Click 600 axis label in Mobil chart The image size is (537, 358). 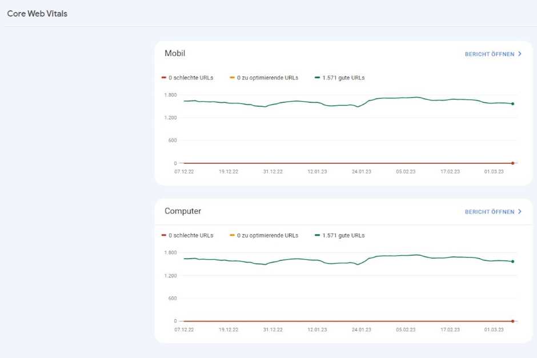pos(173,140)
